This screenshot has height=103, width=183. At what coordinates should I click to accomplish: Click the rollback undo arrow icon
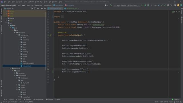pos(171,5)
